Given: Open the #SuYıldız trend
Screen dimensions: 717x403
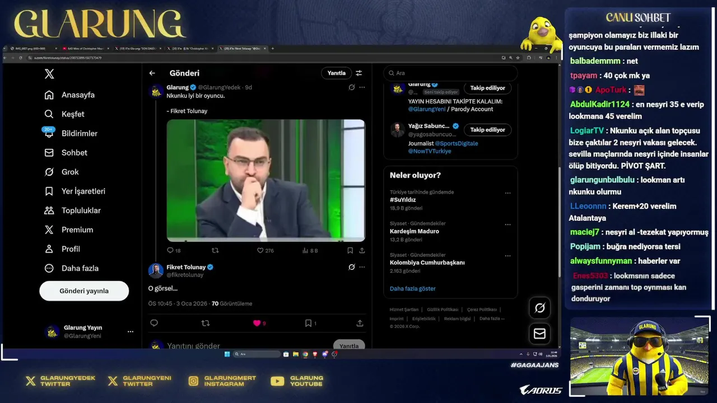Looking at the screenshot, I should click(403, 200).
